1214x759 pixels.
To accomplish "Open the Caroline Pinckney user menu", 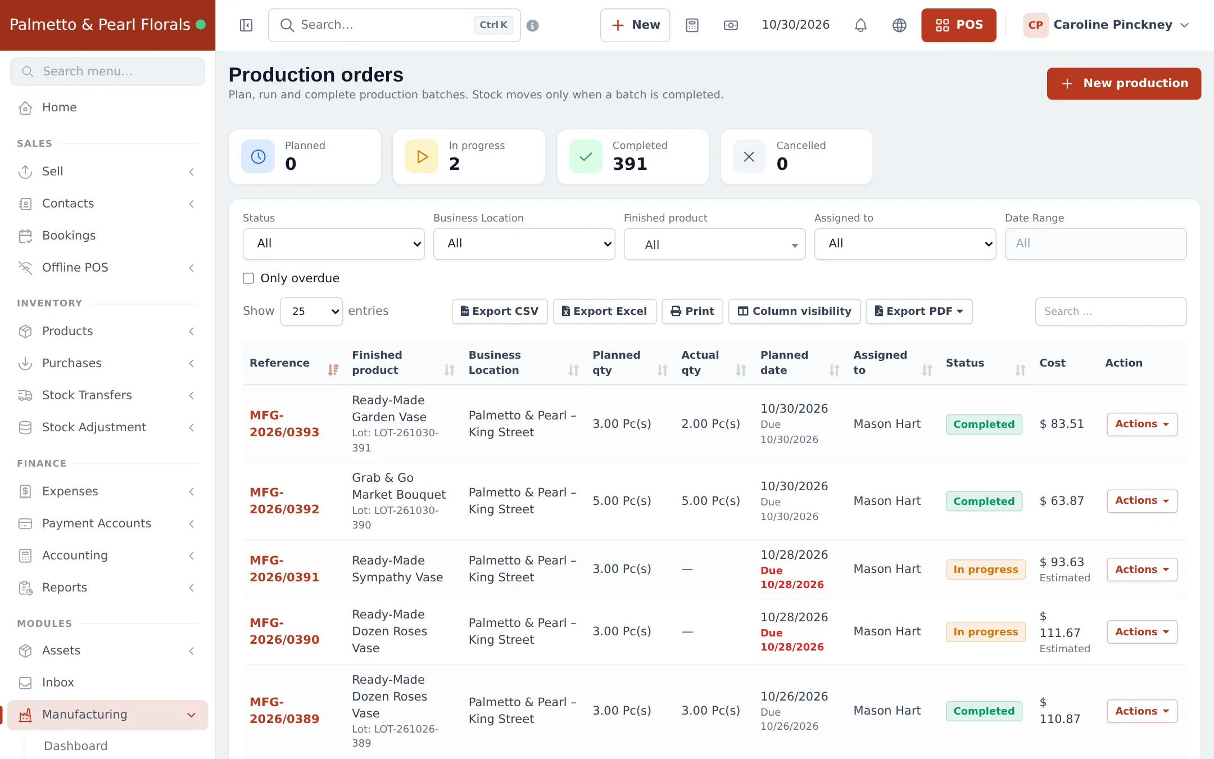I will tap(1106, 25).
